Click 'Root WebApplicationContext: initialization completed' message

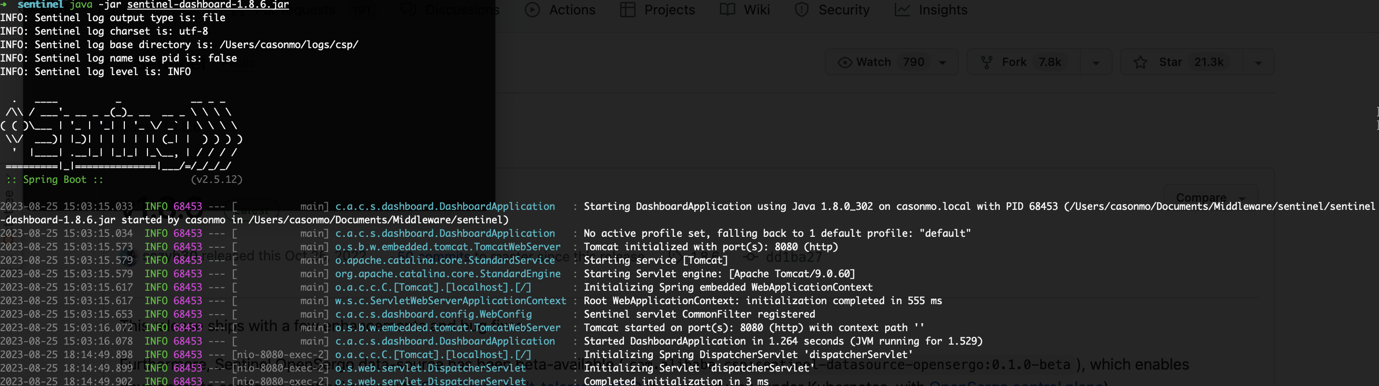[763, 300]
